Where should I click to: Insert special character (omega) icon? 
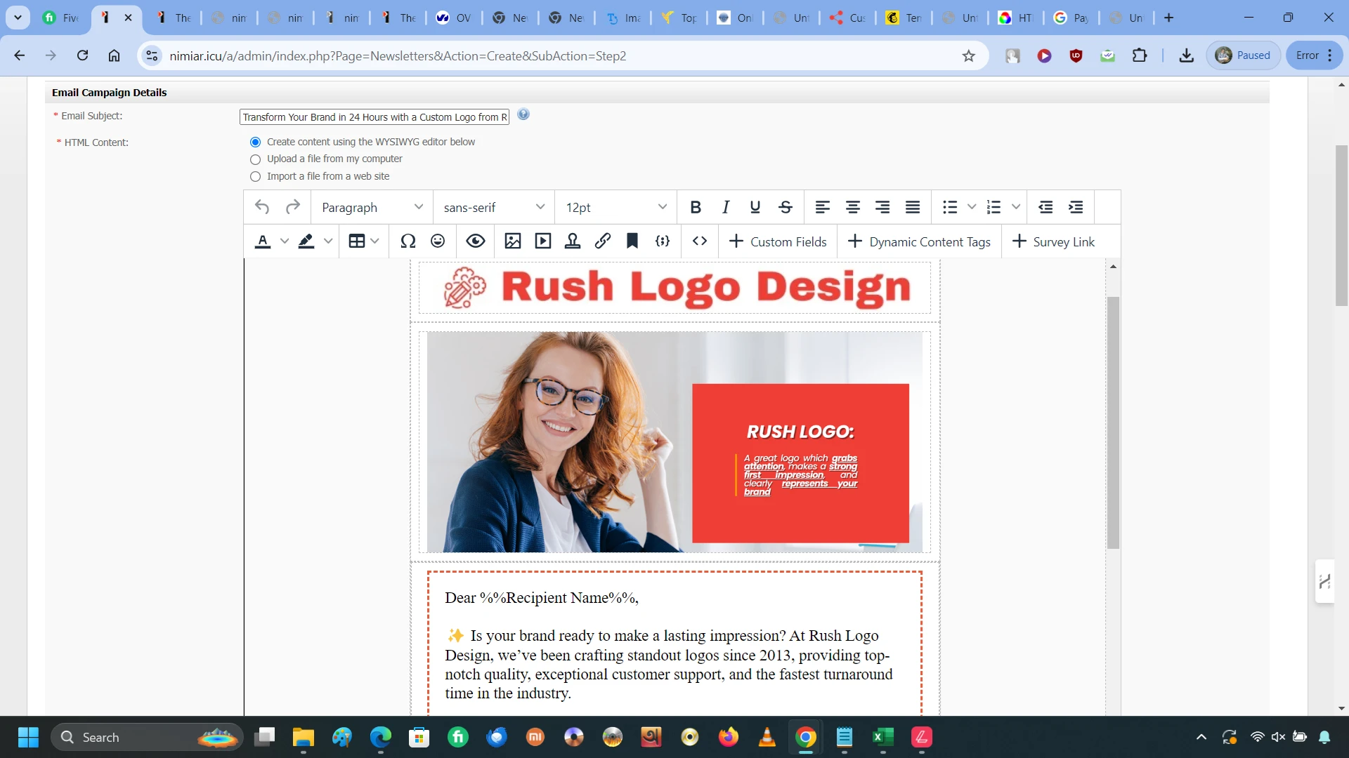[x=408, y=241]
